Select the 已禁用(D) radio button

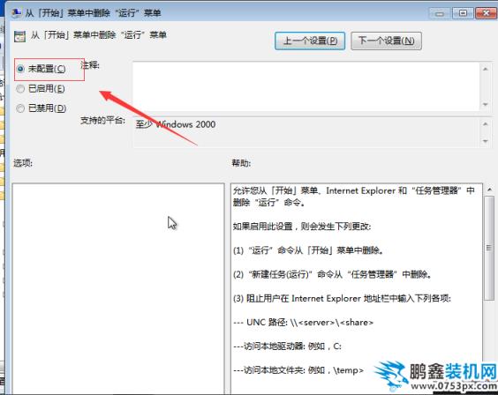20,108
